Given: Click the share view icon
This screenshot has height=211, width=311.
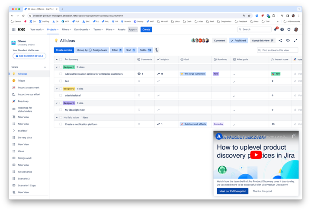Looking at the screenshot, I should click(x=280, y=41).
